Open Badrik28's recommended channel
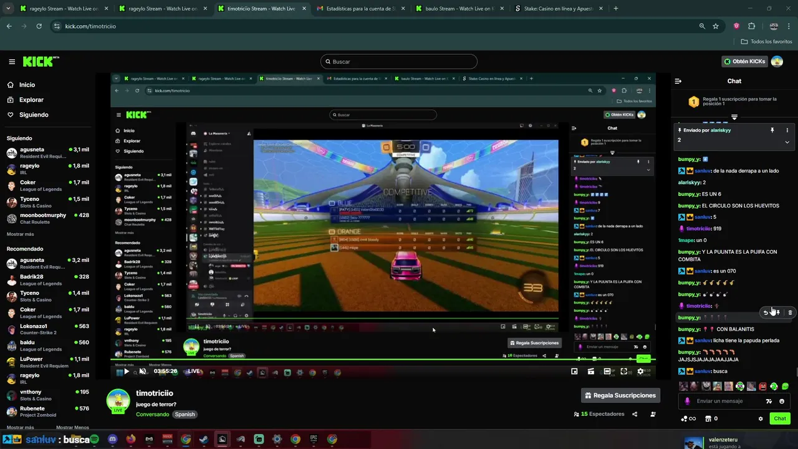Image resolution: width=798 pixels, height=449 pixels. tap(48, 280)
